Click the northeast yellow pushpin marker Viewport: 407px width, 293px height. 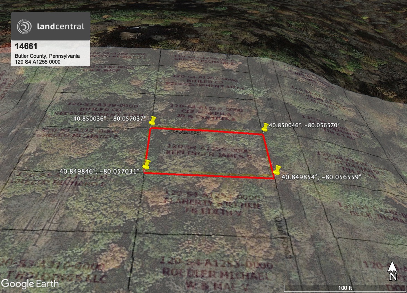coord(265,127)
